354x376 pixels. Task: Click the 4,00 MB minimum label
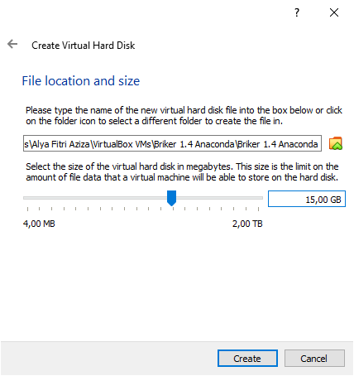(39, 224)
